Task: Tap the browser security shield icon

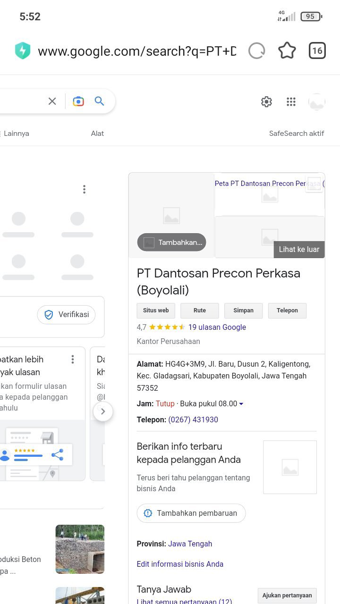Action: [23, 51]
